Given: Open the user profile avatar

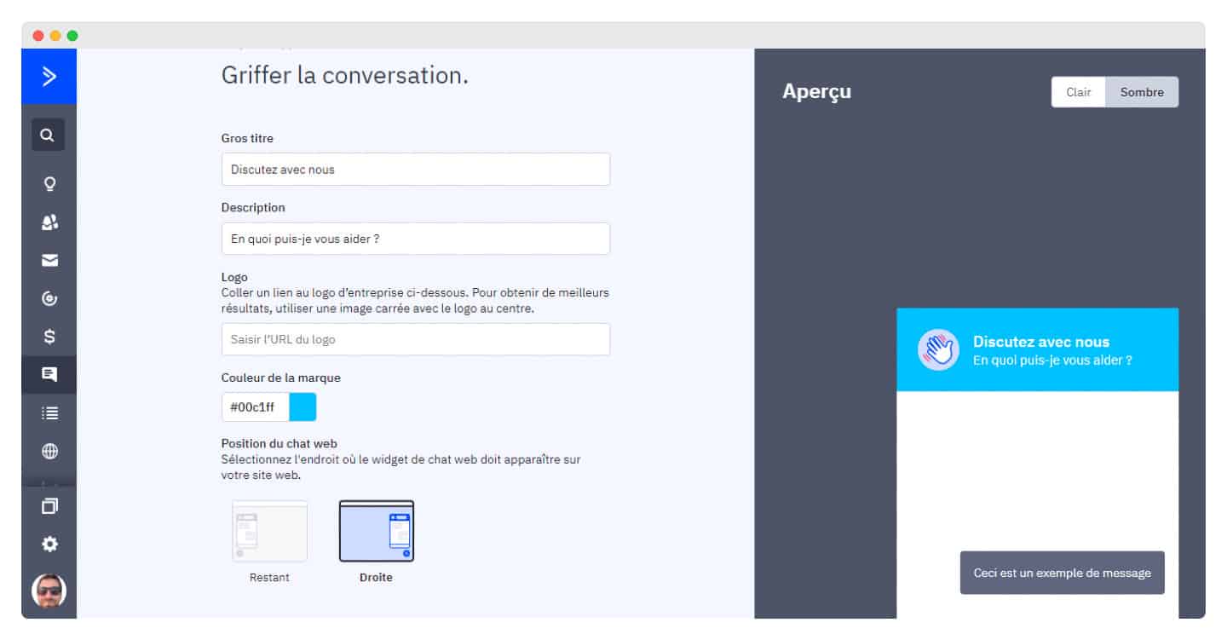Looking at the screenshot, I should pos(49,591).
